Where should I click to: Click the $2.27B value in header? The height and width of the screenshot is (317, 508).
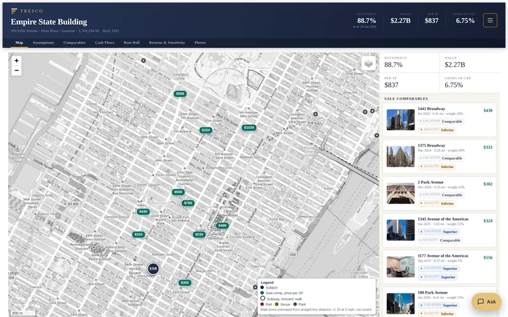[x=401, y=21]
